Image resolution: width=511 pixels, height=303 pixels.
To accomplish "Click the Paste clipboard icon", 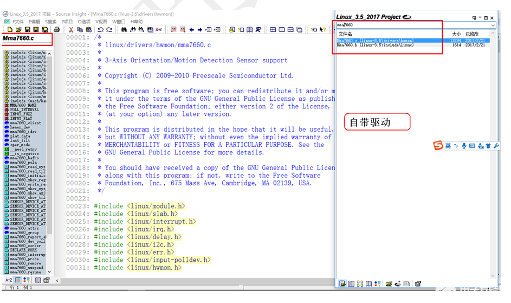I will tap(88, 30).
